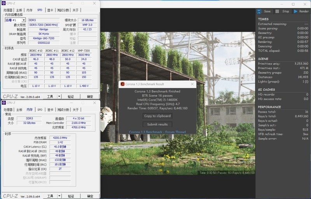Click the CPU-Z icon in bottom window title bar
Image resolution: width=311 pixels, height=199 pixels.
[3, 103]
